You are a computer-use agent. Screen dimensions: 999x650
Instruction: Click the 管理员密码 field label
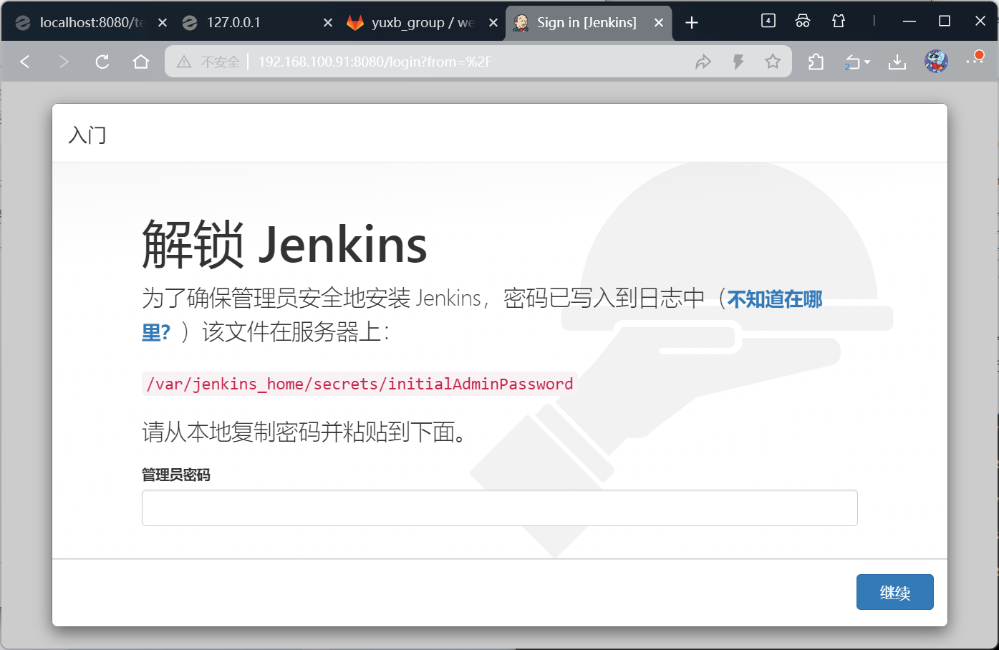coord(176,475)
